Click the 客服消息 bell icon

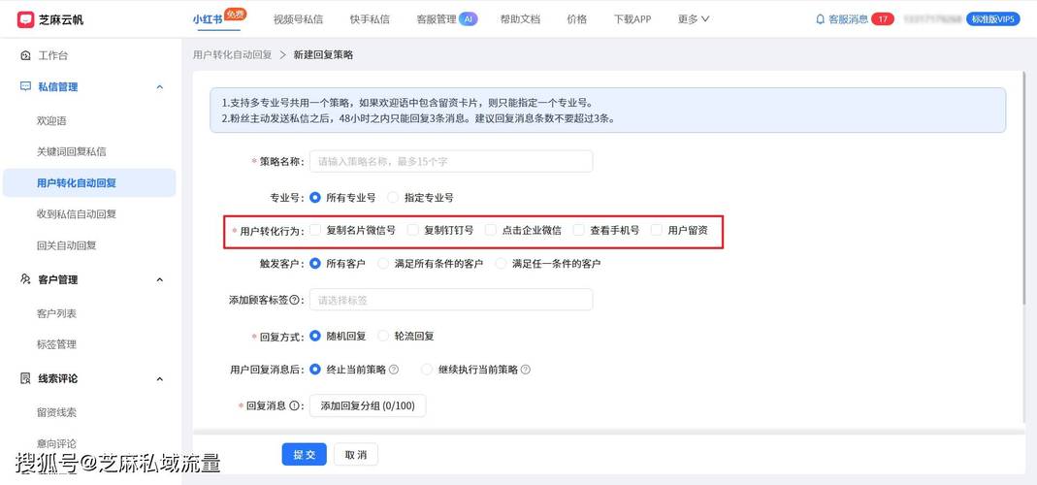[821, 19]
